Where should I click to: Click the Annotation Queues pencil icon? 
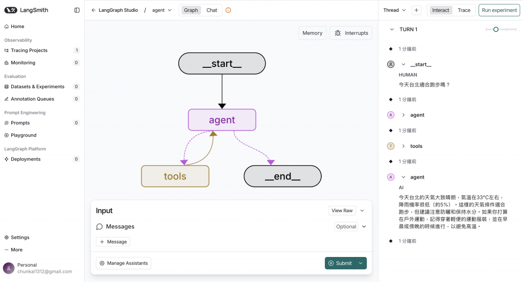(x=6, y=99)
